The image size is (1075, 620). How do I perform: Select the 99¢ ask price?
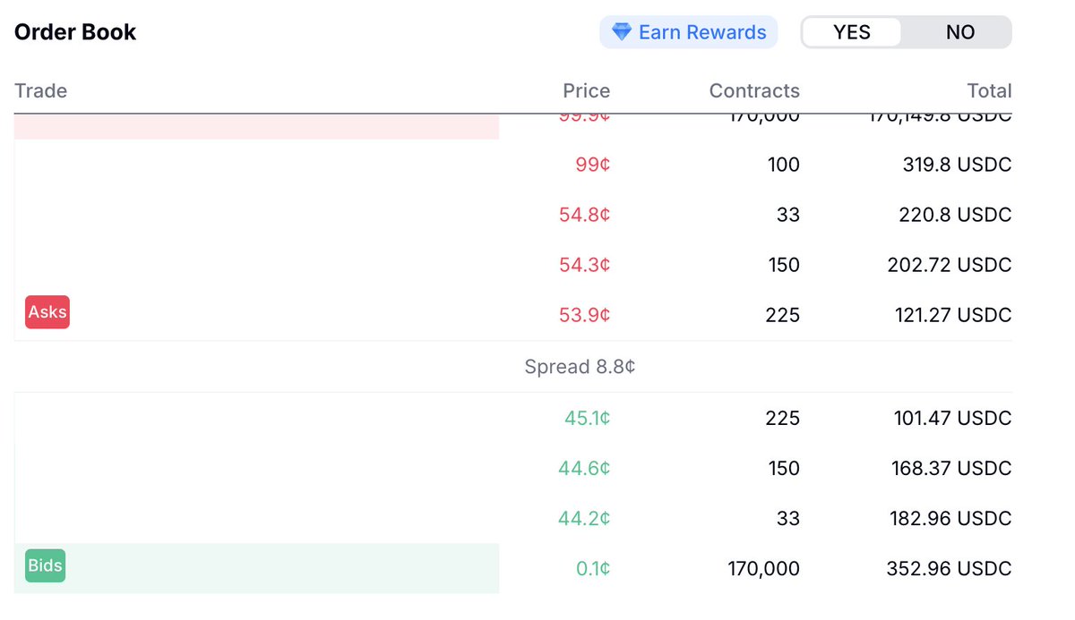[593, 165]
